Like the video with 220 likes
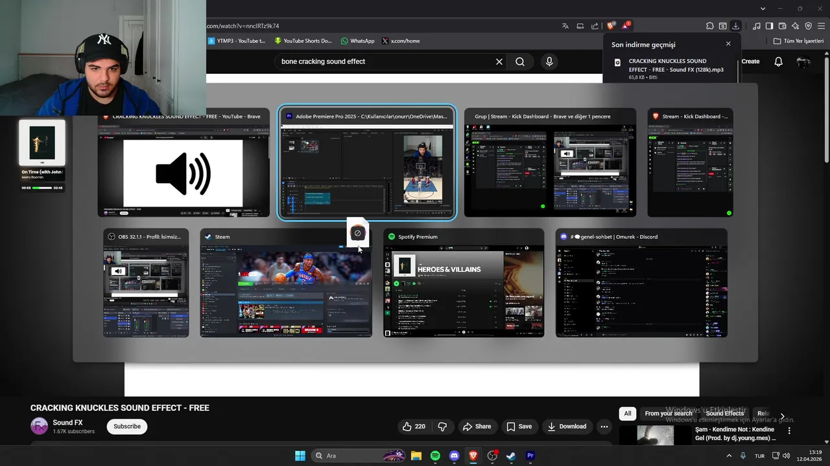The image size is (830, 466). (414, 427)
